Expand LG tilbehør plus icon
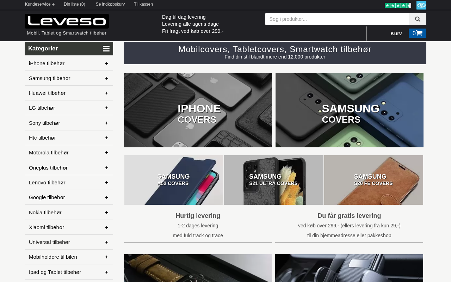Viewport: 451px width, 282px height. (107, 108)
